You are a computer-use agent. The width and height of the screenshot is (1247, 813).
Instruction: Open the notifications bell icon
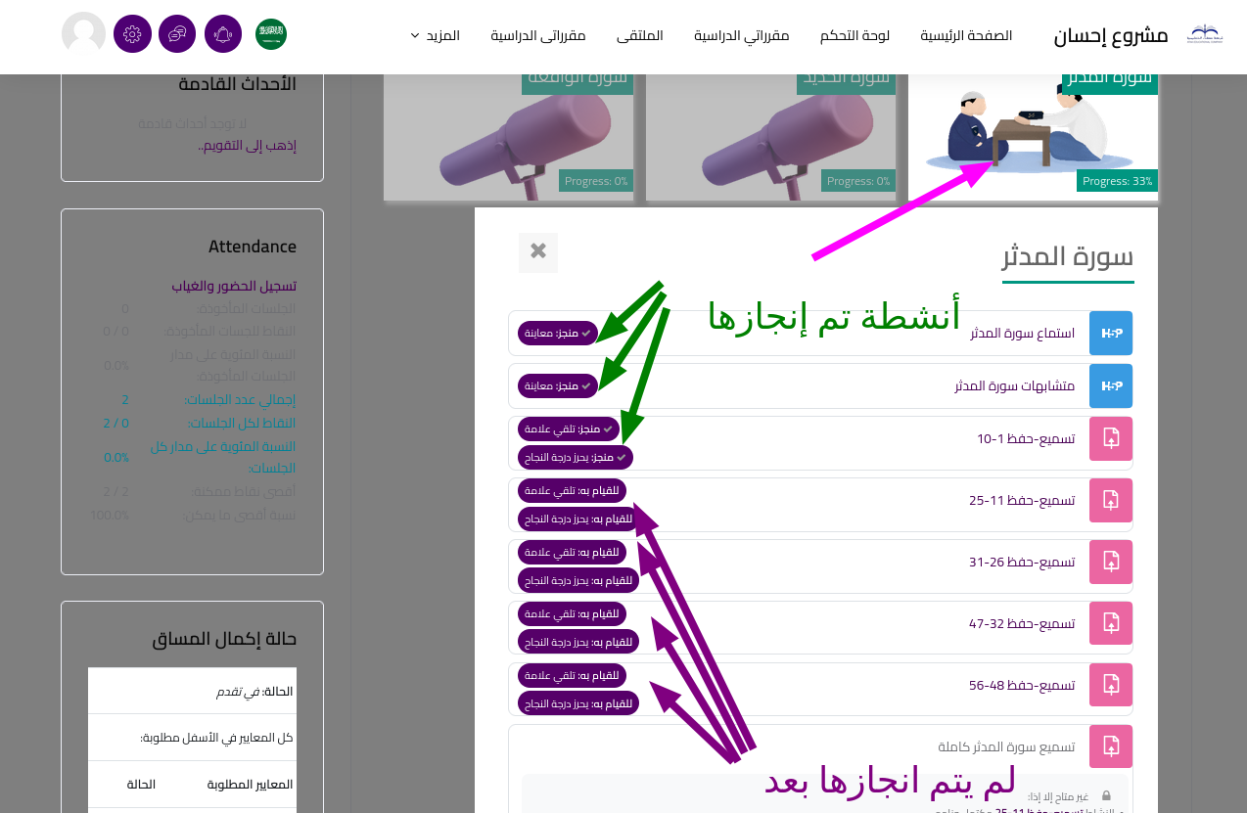point(223,34)
